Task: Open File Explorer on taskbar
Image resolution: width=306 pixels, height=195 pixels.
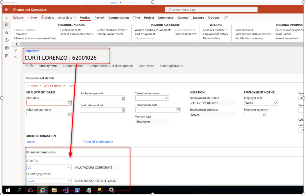Action: coord(54,190)
